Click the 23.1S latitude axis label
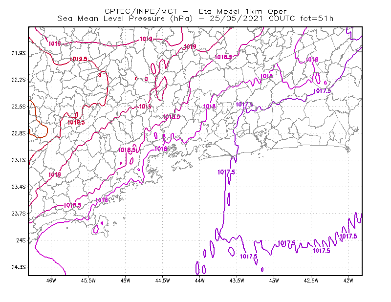This screenshot has height=302, width=391. [x=19, y=160]
